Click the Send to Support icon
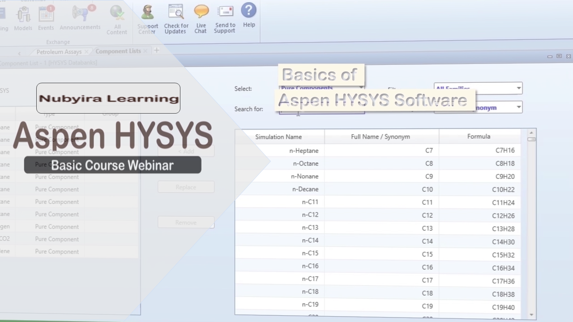573x322 pixels. 225,13
